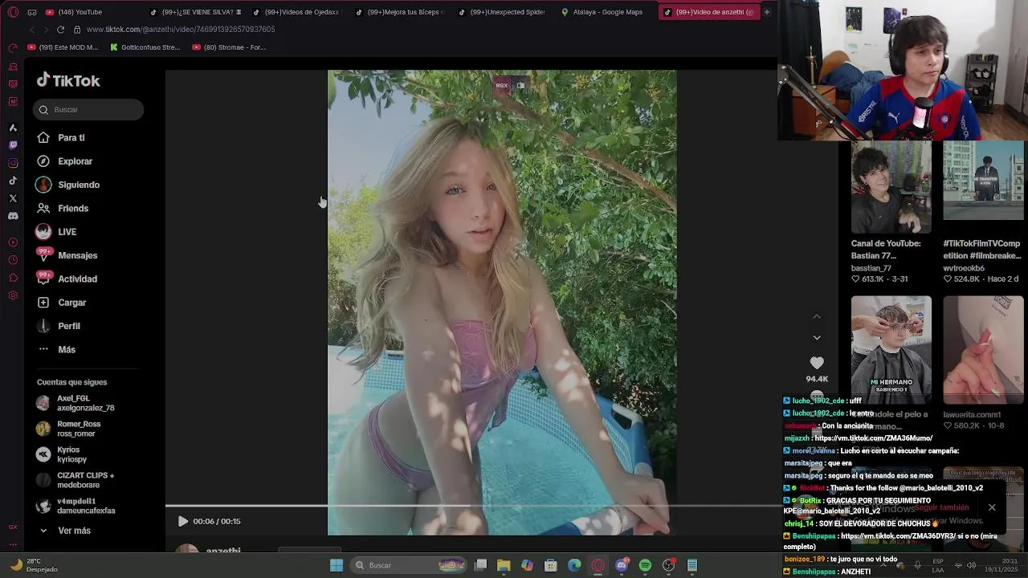The height and width of the screenshot is (578, 1028).
Task: Go to previous video arrow
Action: (817, 316)
